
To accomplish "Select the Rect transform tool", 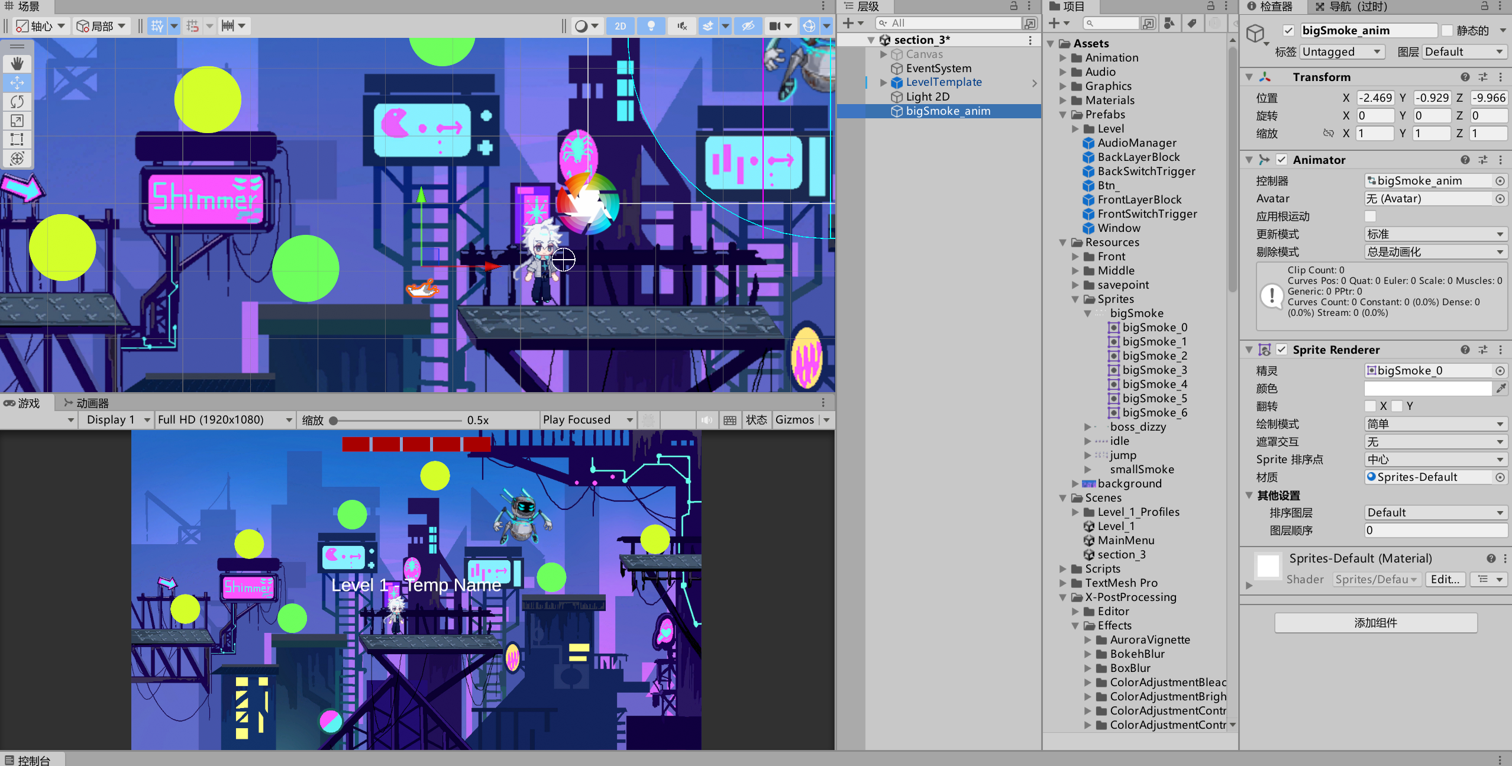I will [17, 140].
